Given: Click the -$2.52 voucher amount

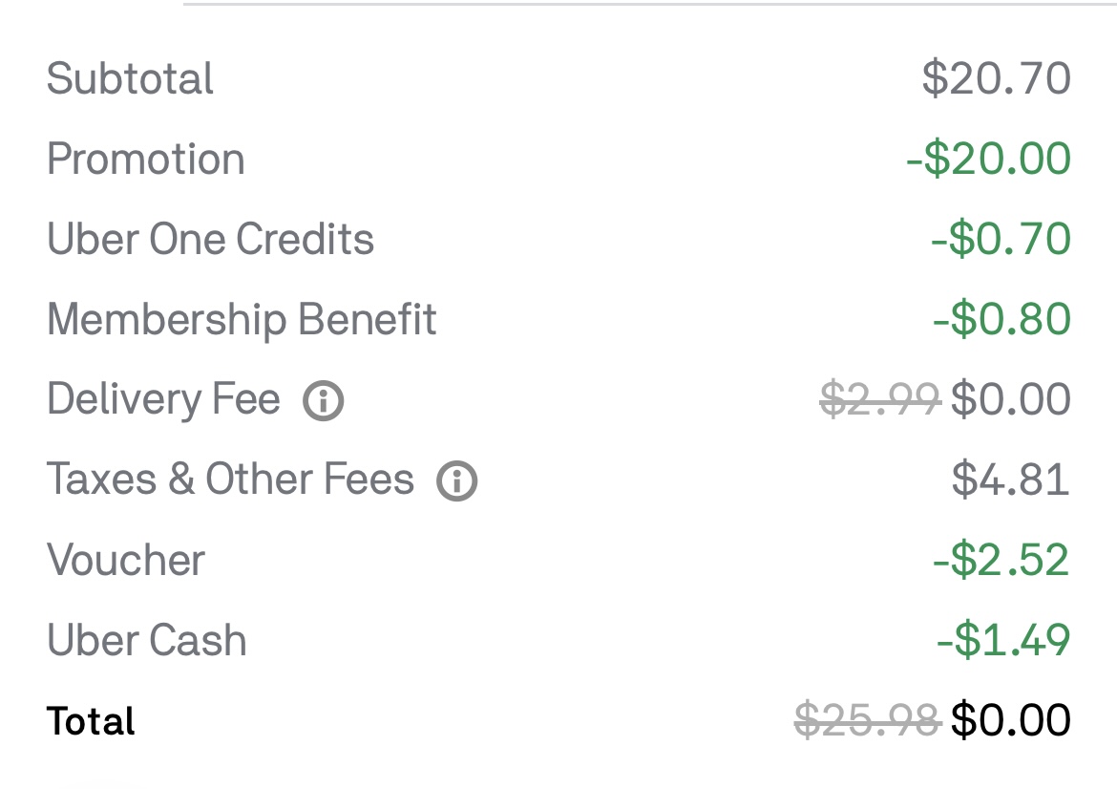Looking at the screenshot, I should coord(1001,560).
